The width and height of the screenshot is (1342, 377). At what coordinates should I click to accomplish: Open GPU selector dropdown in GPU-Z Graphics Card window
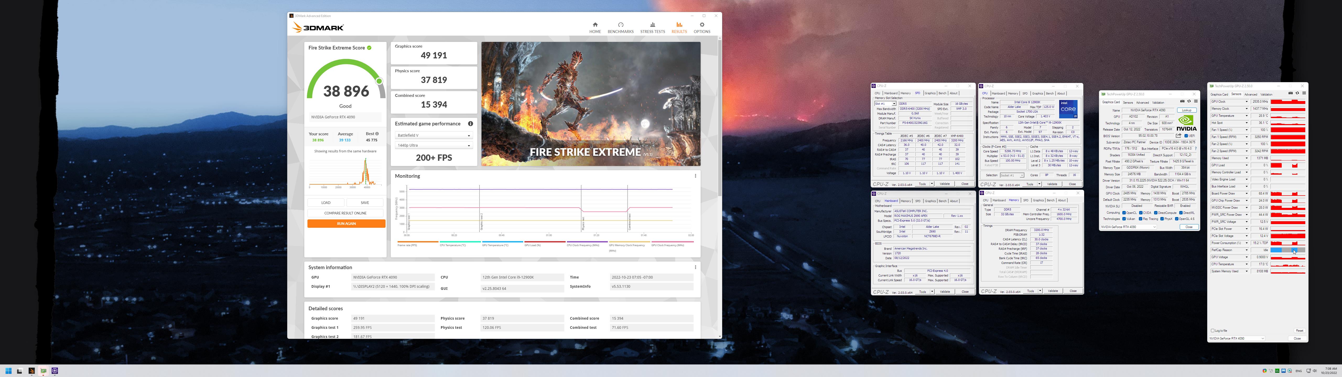(x=1129, y=227)
